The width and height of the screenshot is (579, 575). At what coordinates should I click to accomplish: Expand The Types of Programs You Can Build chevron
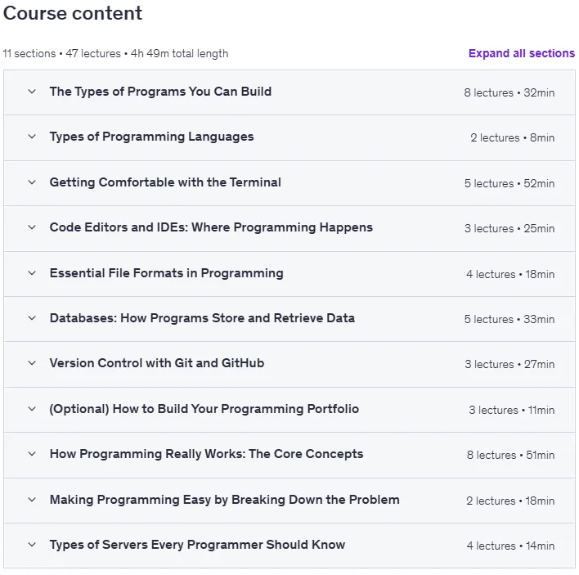pos(32,92)
